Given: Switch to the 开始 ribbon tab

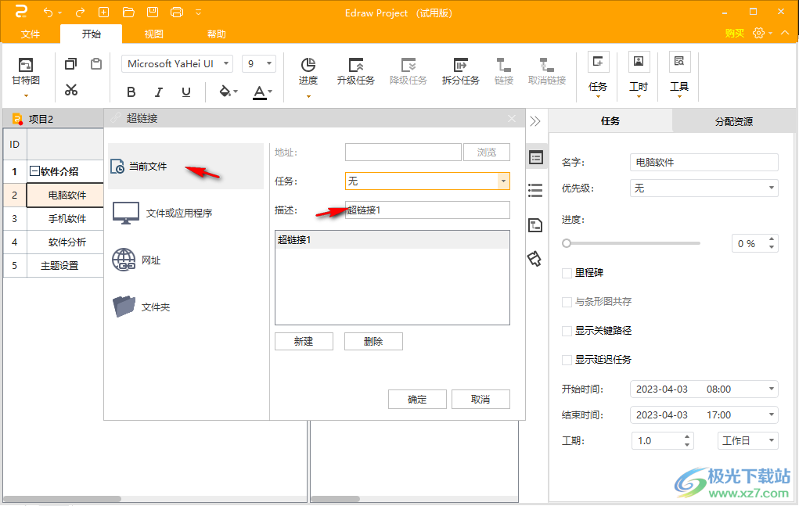Looking at the screenshot, I should (x=92, y=34).
